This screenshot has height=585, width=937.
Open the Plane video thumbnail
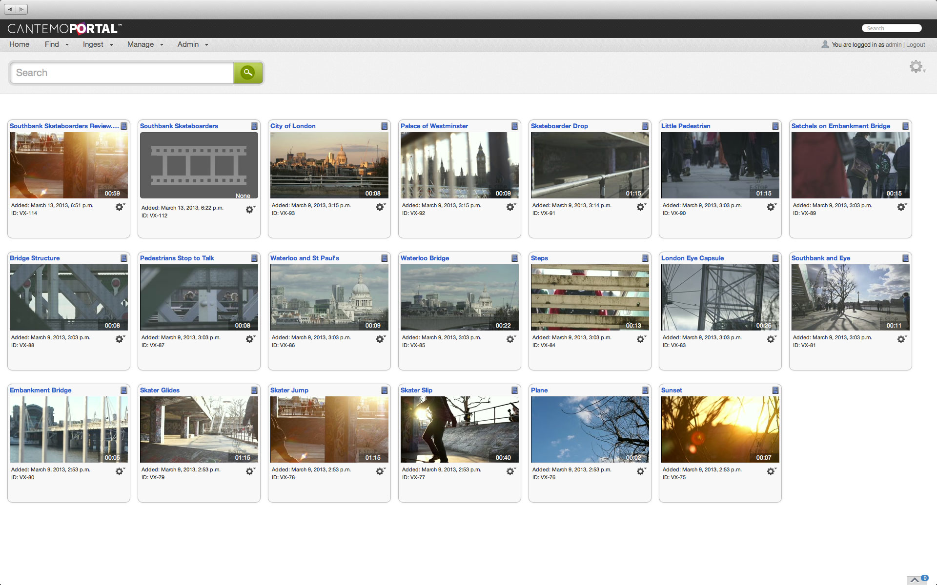[590, 429]
